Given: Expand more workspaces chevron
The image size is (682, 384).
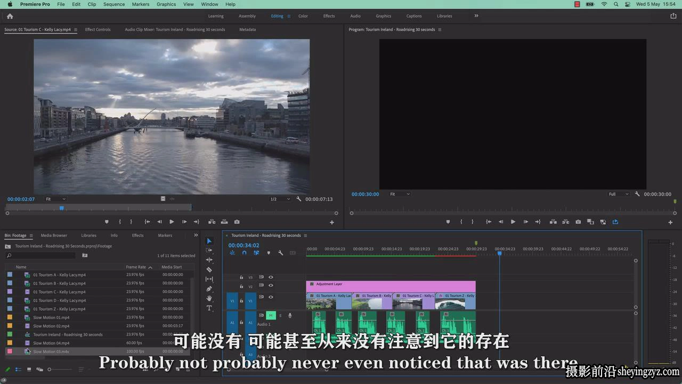Looking at the screenshot, I should (476, 16).
